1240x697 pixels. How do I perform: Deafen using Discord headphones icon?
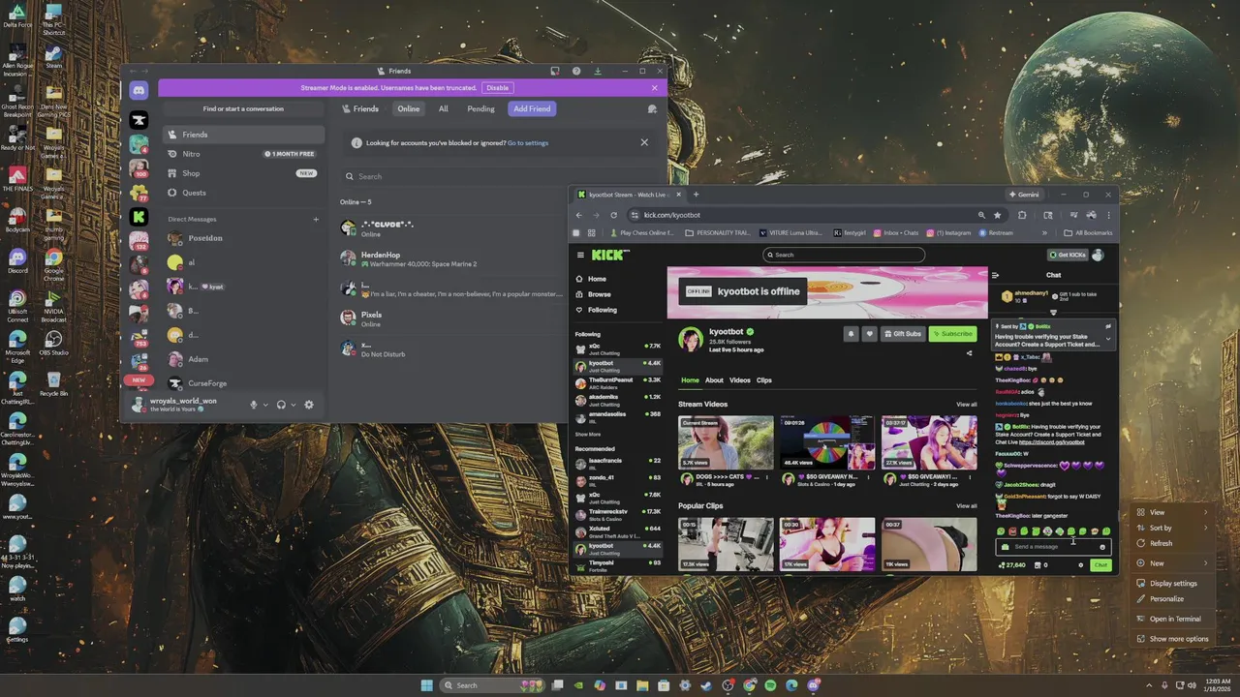click(281, 405)
